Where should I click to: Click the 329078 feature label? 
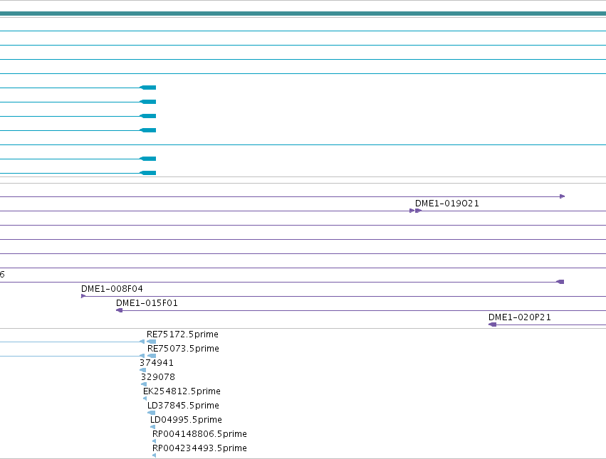[157, 377]
